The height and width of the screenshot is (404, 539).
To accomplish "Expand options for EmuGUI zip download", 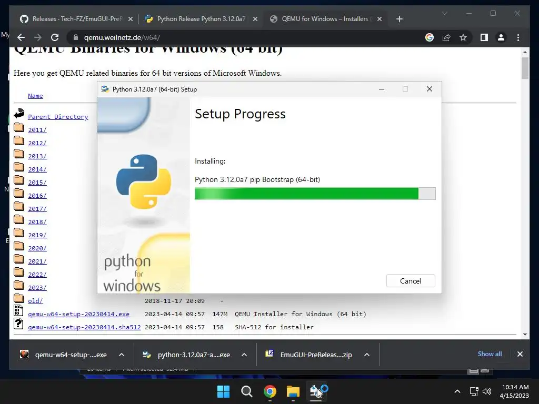I will coord(367,355).
